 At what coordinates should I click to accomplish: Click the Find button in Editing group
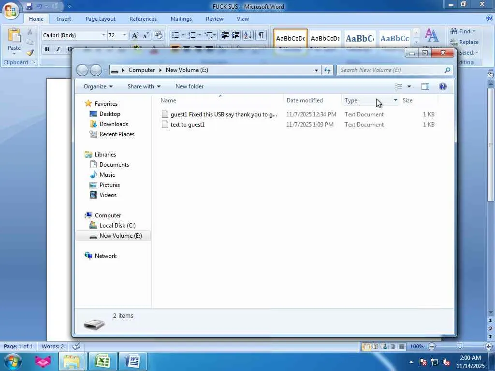click(463, 31)
